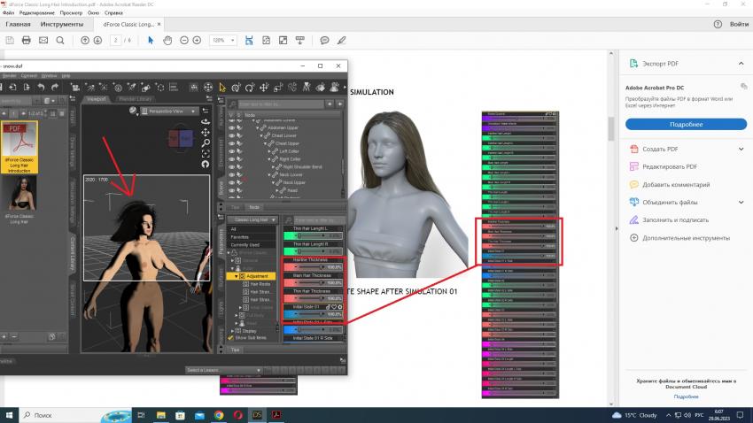
Task: Send the file by email
Action: pos(43,41)
